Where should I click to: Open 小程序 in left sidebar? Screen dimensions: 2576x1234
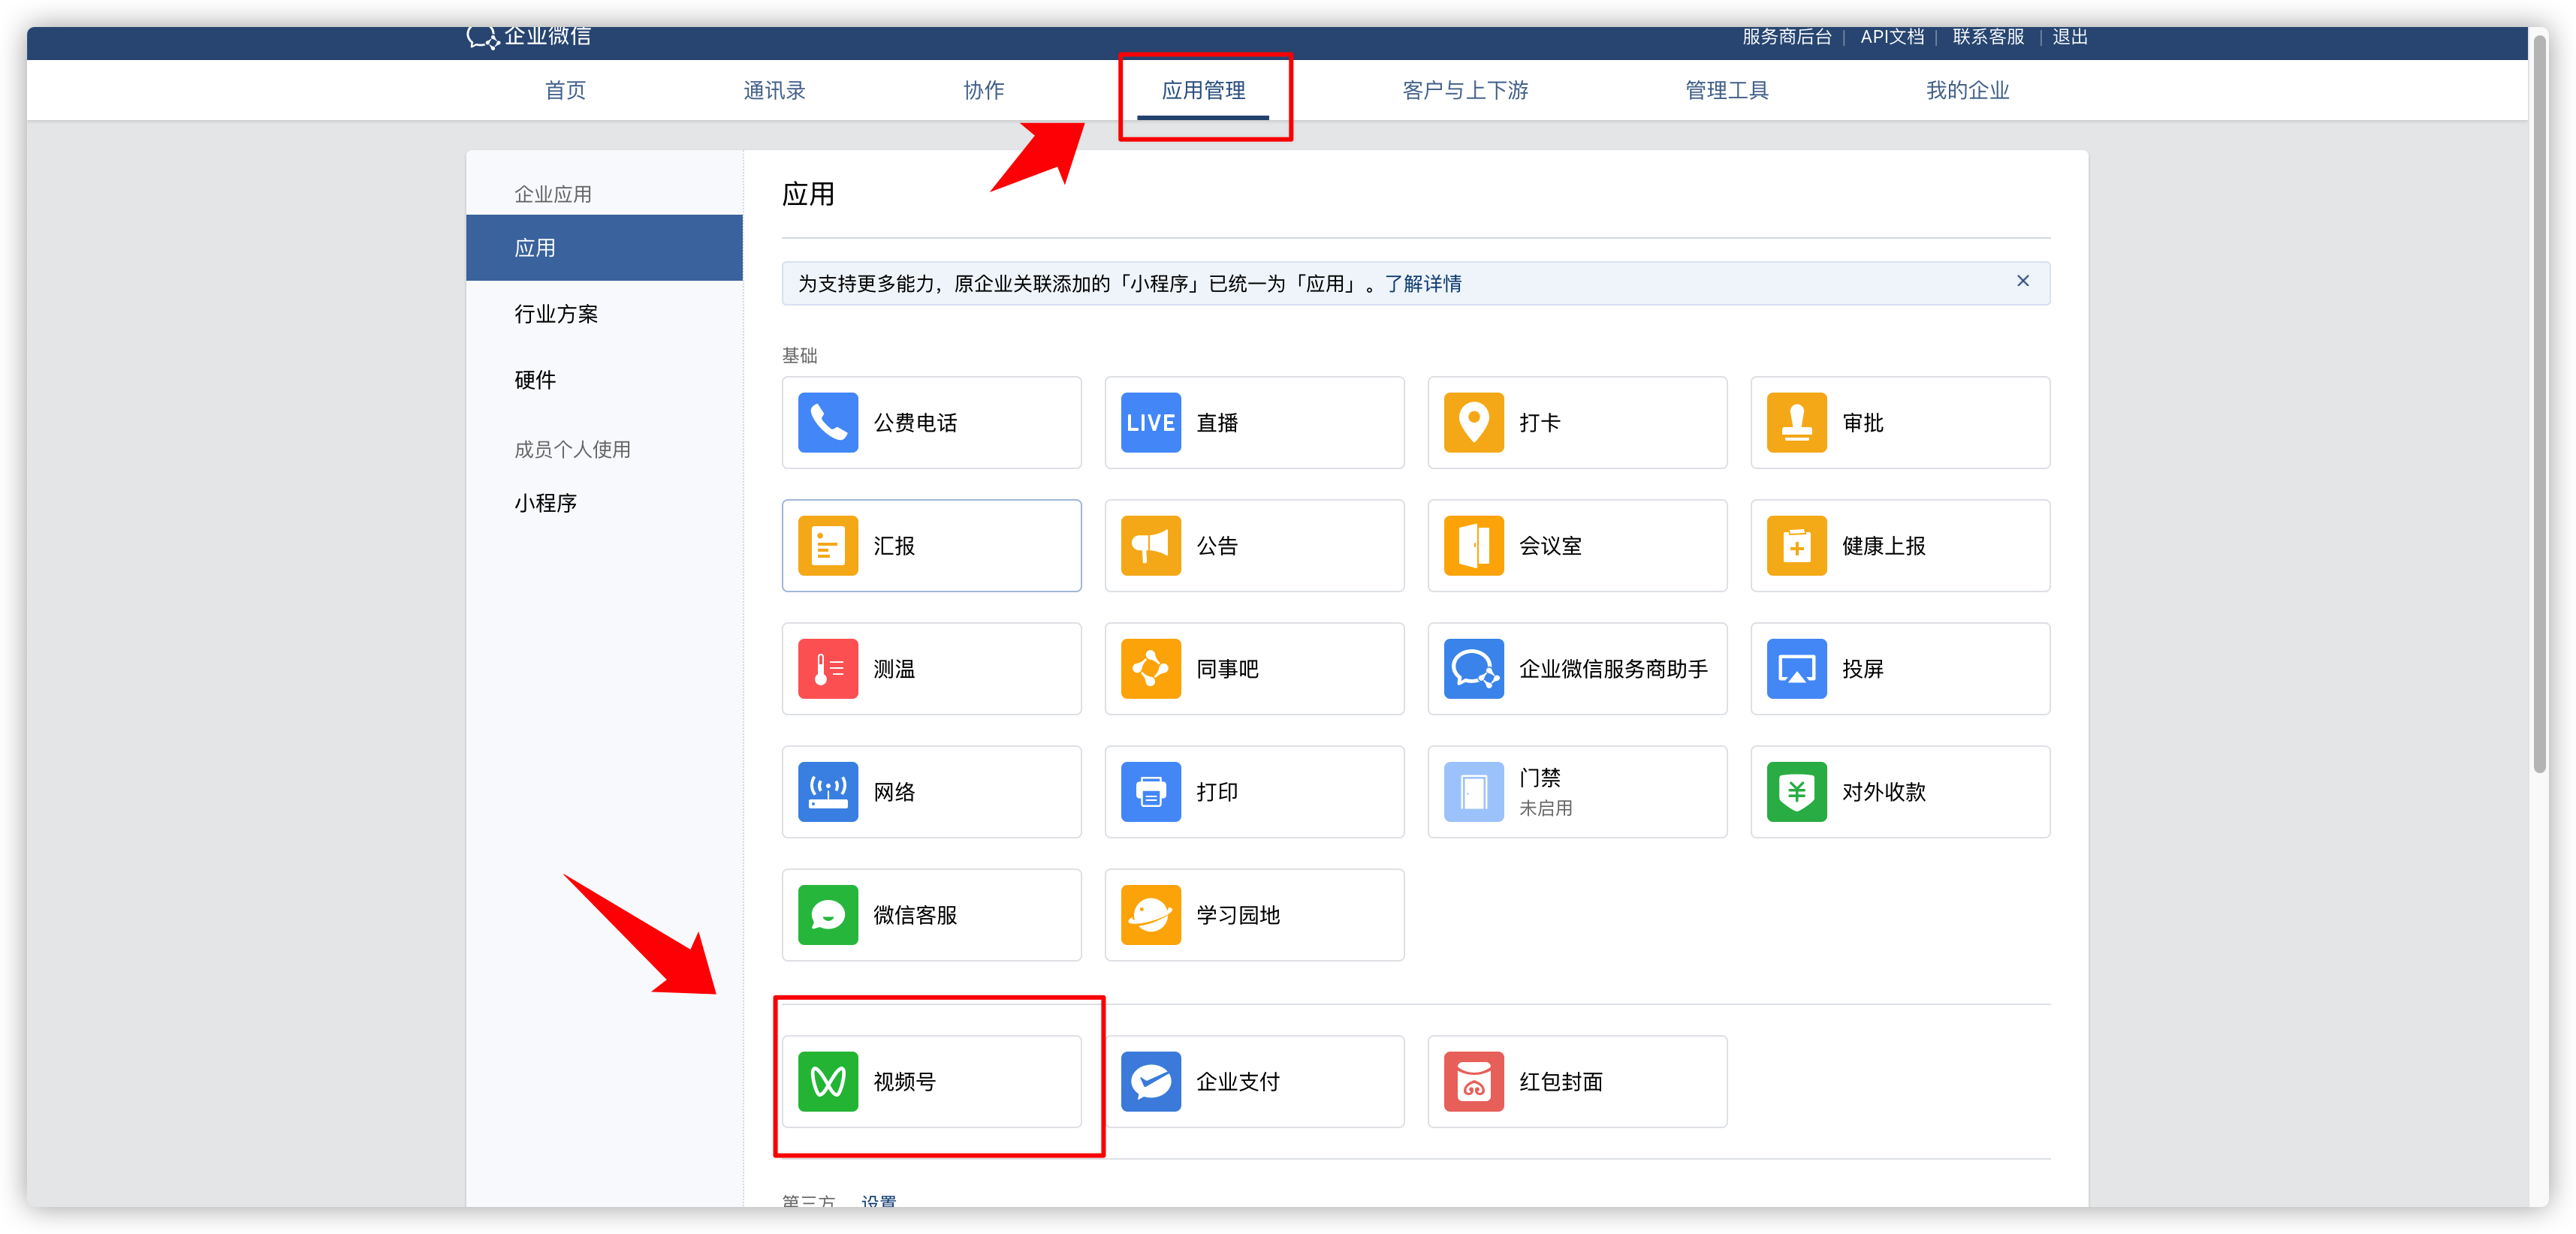[x=546, y=503]
